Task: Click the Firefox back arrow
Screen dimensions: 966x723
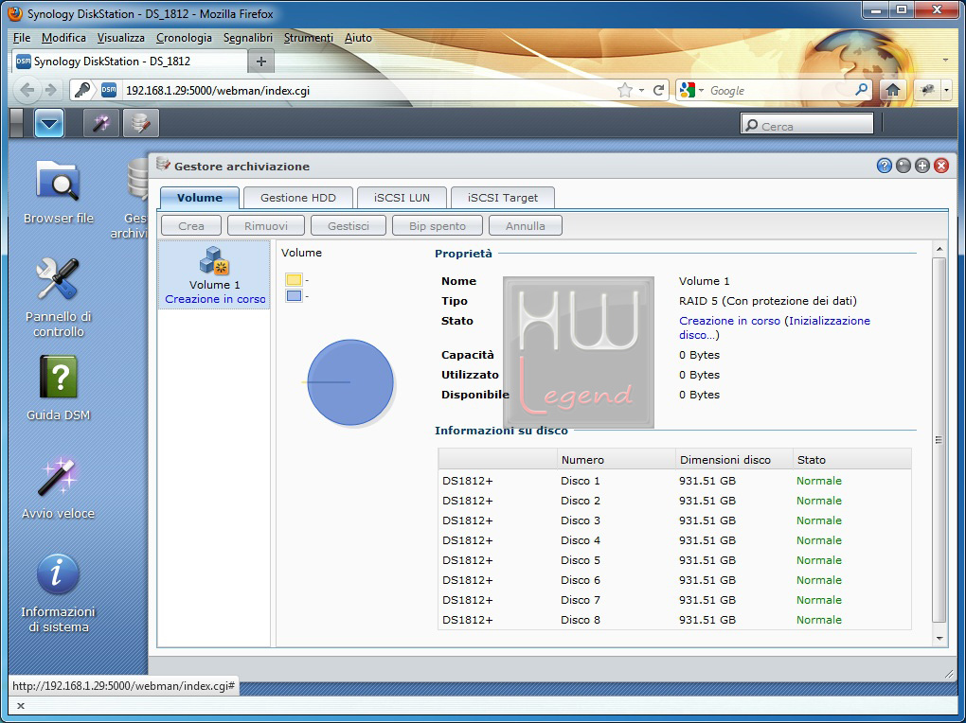Action: tap(27, 91)
